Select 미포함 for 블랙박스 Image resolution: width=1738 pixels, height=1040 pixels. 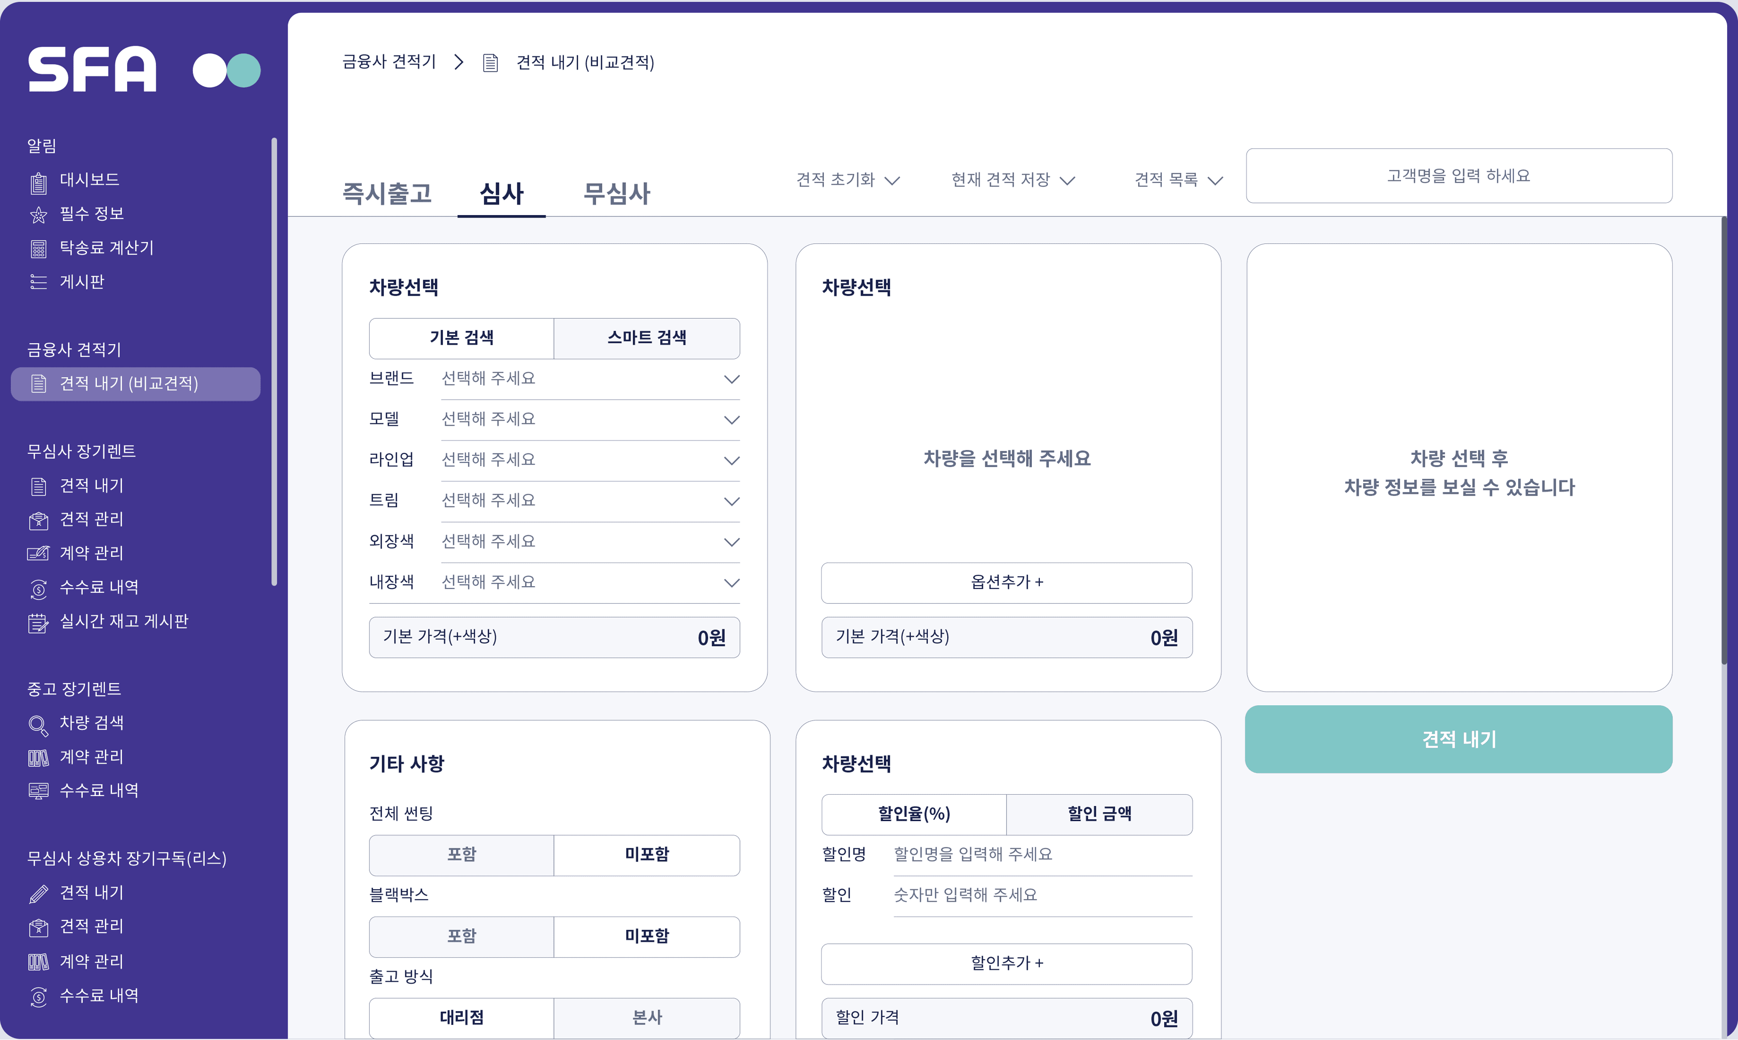(x=647, y=936)
